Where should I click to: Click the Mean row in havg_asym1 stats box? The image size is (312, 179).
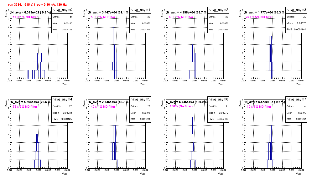pos(140,23)
